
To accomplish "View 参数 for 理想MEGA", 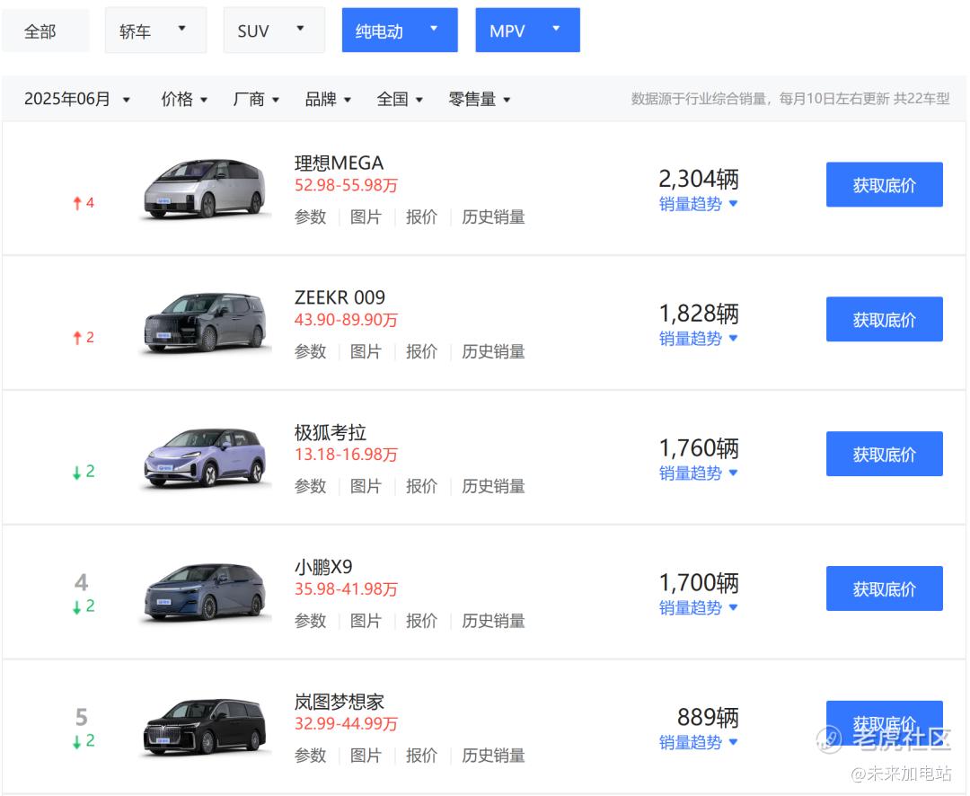I will [x=310, y=217].
